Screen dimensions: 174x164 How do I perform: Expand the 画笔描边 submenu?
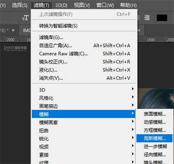[84, 106]
